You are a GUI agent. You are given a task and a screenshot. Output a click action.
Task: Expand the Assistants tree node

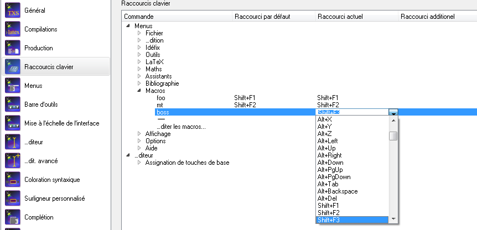click(139, 76)
